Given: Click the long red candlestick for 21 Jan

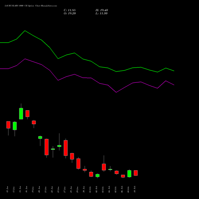Looking at the screenshot, I should coord(47,147).
